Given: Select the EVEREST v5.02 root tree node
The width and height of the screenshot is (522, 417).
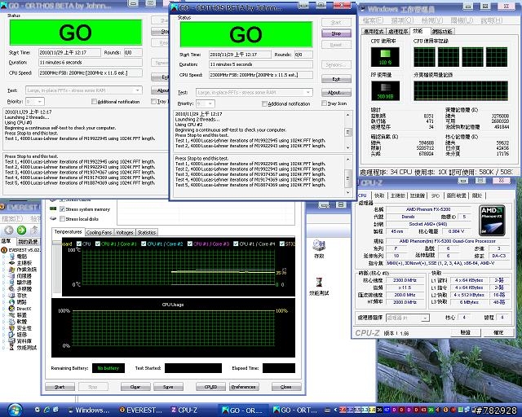Looking at the screenshot, I should coord(20,250).
